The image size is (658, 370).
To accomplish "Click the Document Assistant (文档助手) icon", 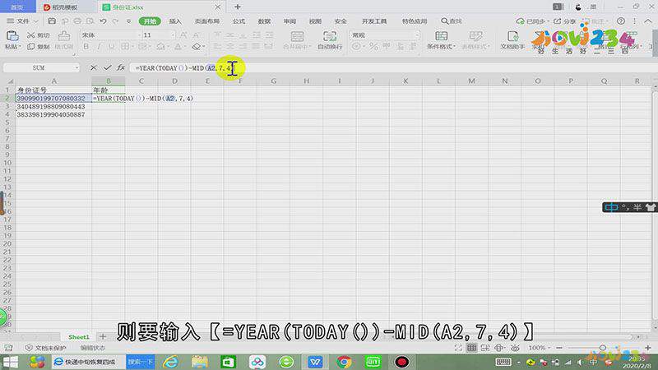I will tap(512, 36).
